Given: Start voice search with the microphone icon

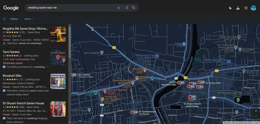Looking at the screenshot, I should coord(127,8).
